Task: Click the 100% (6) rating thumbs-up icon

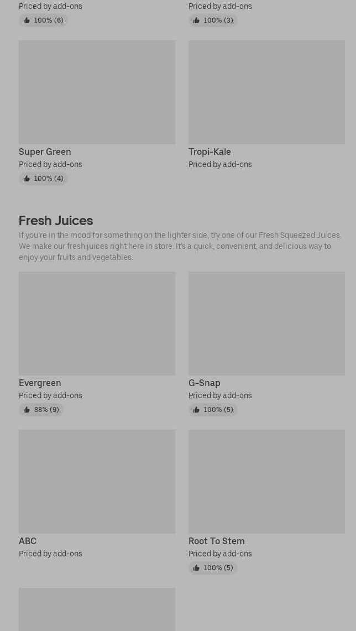Action: click(x=27, y=20)
